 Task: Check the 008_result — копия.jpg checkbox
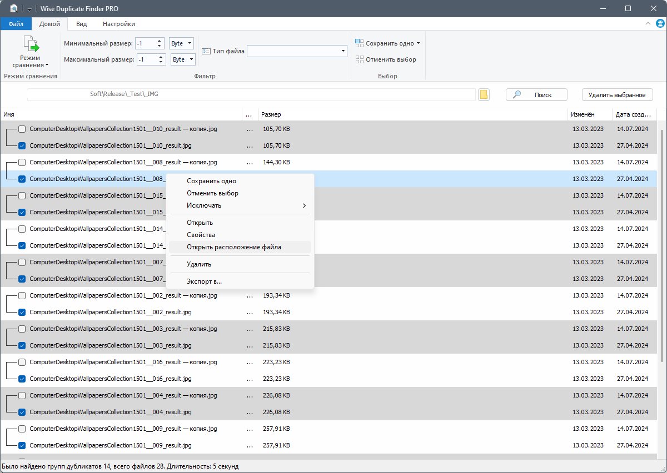pyautogui.click(x=22, y=162)
